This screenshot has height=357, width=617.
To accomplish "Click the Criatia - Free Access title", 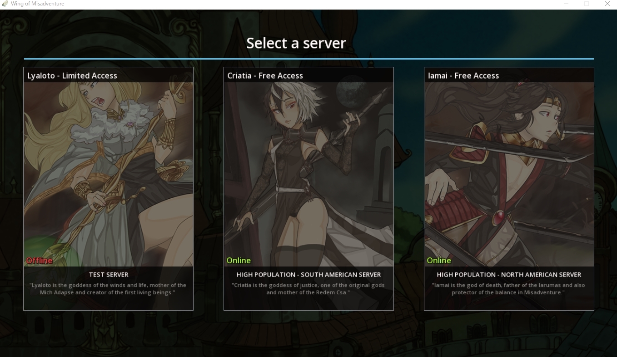I will [265, 75].
